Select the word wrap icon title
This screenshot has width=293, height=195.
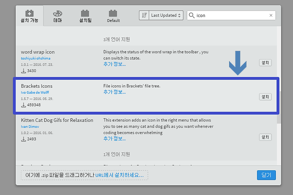coord(38,52)
